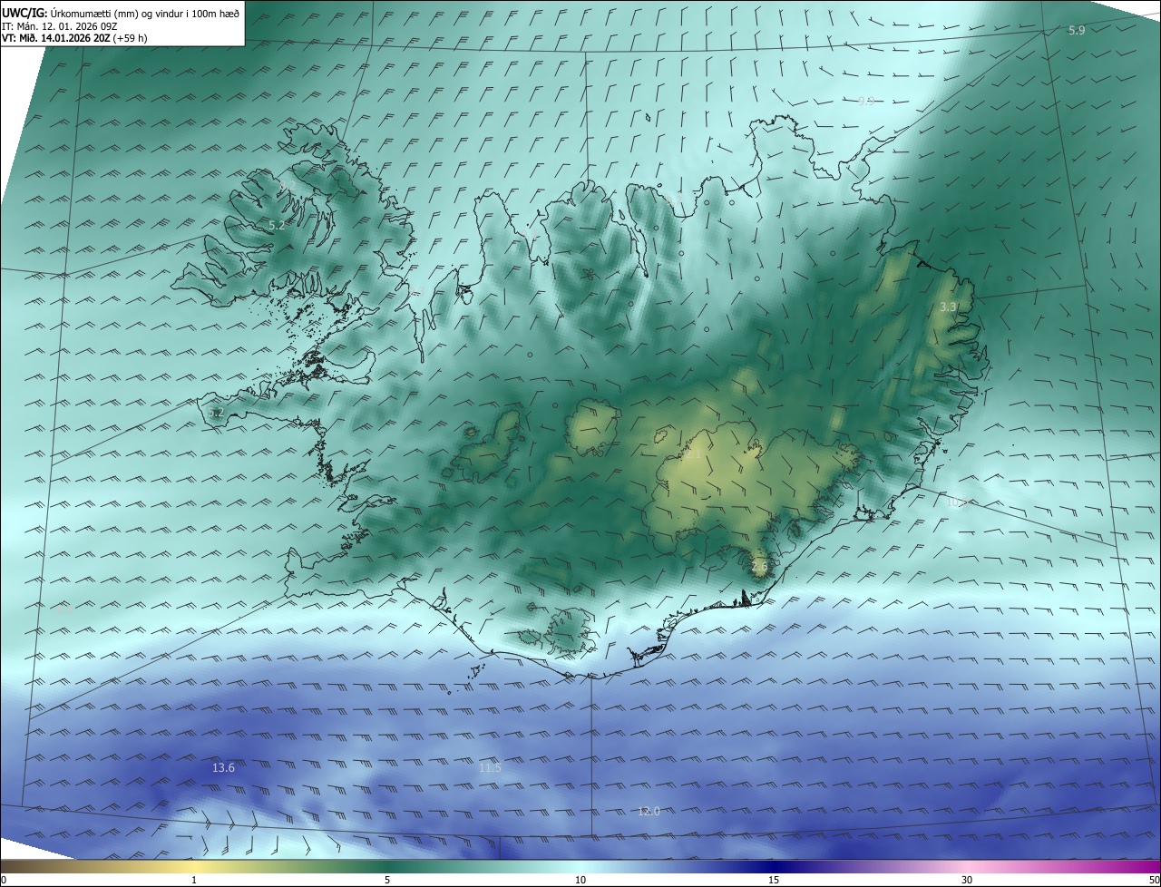Viewport: 1161px width, 887px height.
Task: Select the 2.6 value on the glacier
Action: [760, 566]
